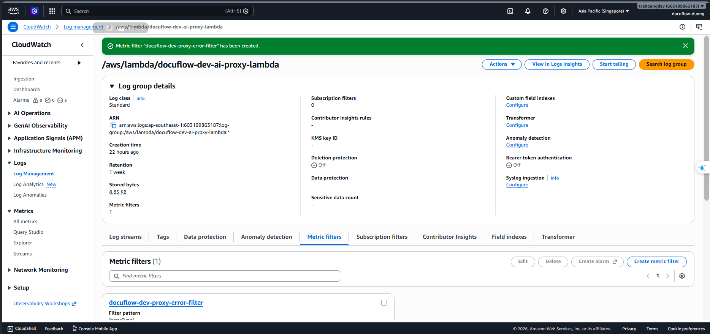Toggle the side navigation hamburger button
Screen dimensions: 710x334
13,27
